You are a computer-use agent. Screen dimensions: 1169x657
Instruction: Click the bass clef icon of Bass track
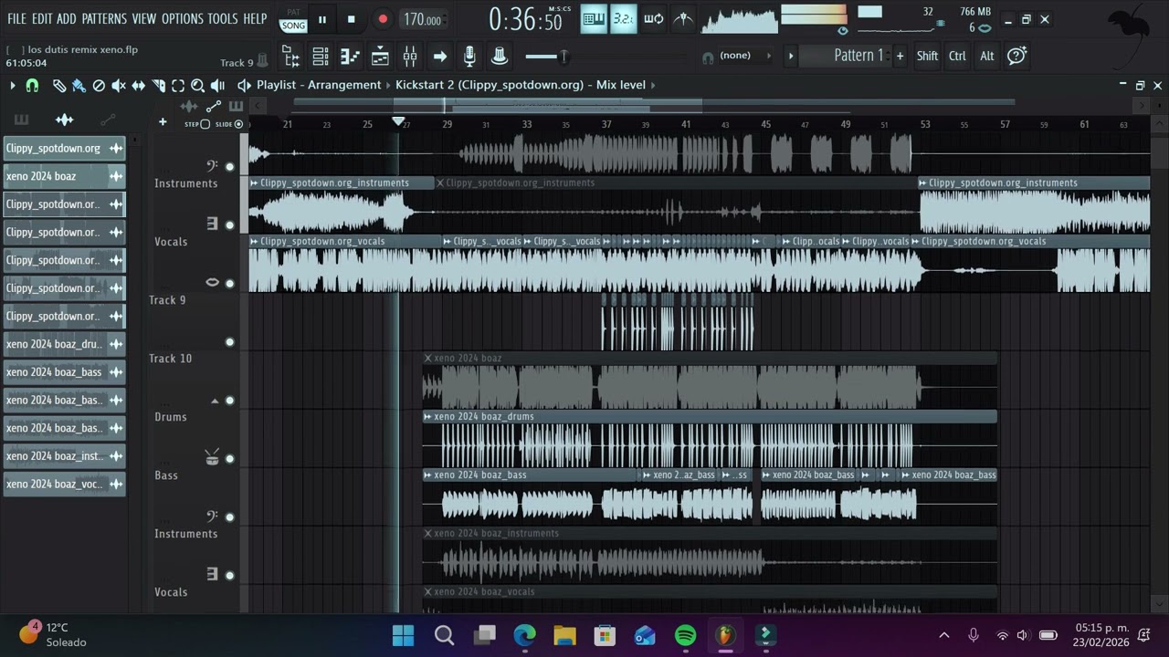(212, 516)
